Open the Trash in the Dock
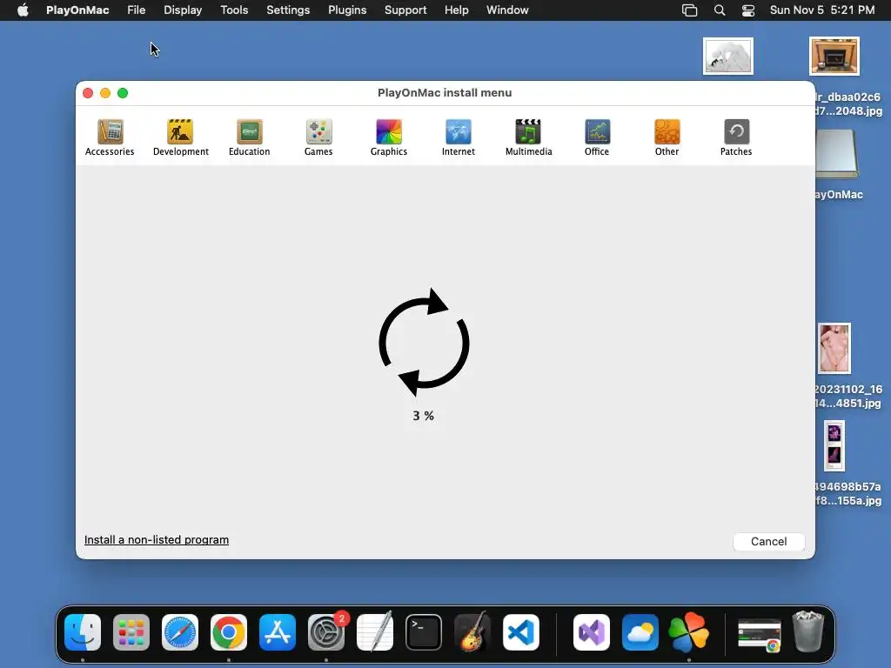 click(808, 631)
